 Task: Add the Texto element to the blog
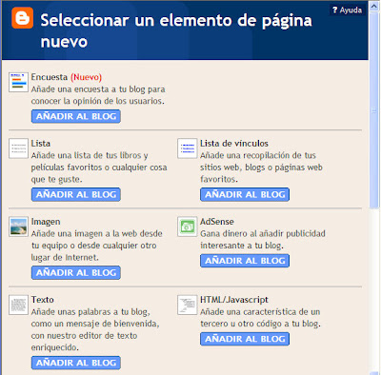click(x=76, y=363)
